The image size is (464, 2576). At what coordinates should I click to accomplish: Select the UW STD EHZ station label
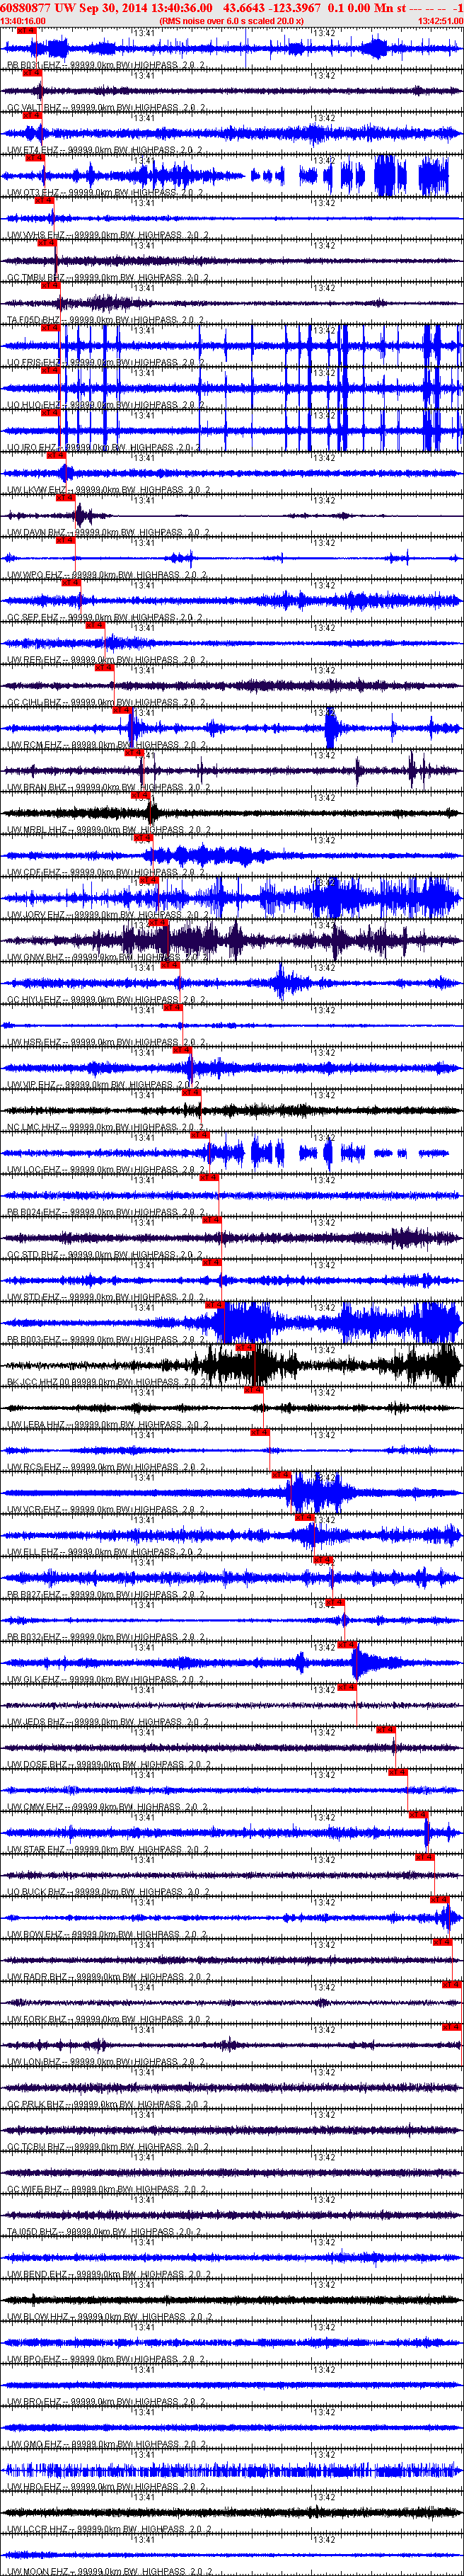(x=105, y=1298)
